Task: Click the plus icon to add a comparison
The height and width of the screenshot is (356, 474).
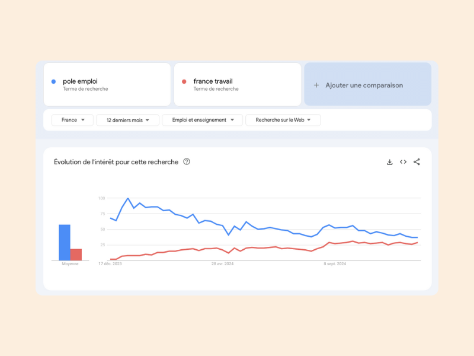Action: pos(316,84)
